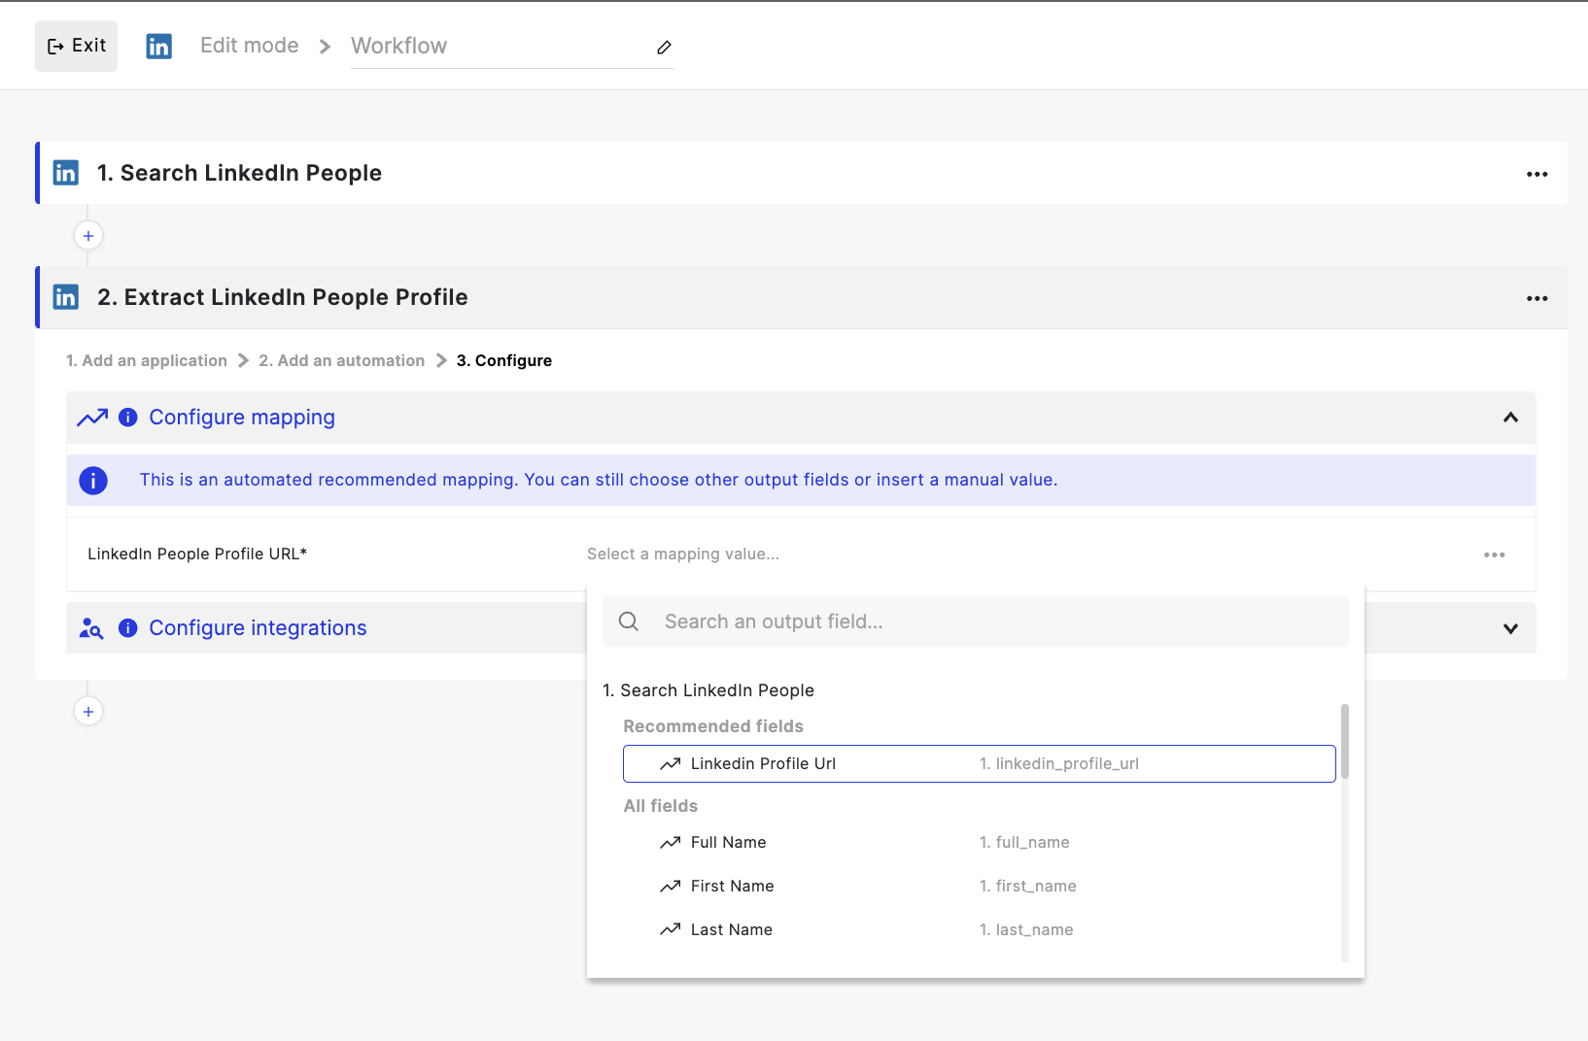The height and width of the screenshot is (1041, 1588).
Task: Click the search magnifier icon in dropdown
Action: 629,621
